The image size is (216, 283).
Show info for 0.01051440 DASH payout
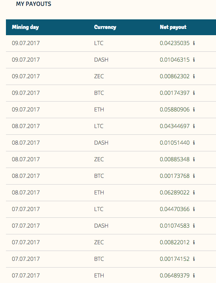click(x=194, y=143)
